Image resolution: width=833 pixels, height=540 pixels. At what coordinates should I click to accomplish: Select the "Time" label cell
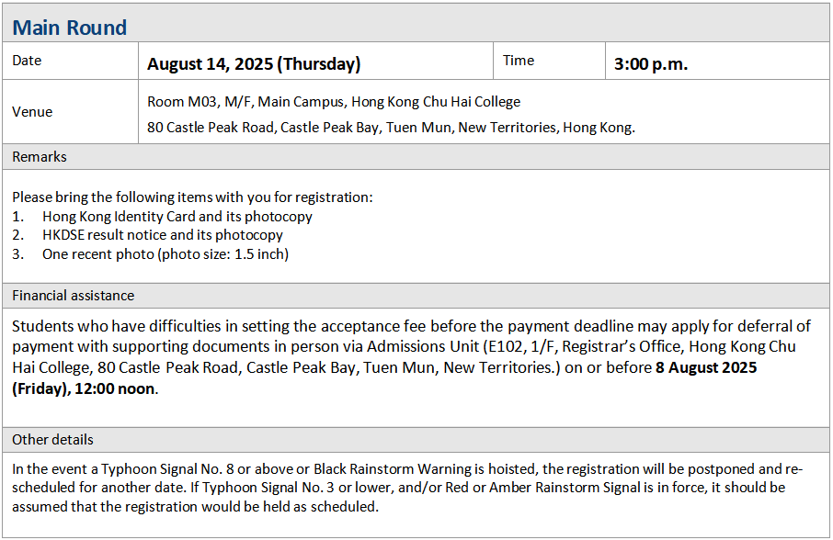[519, 61]
